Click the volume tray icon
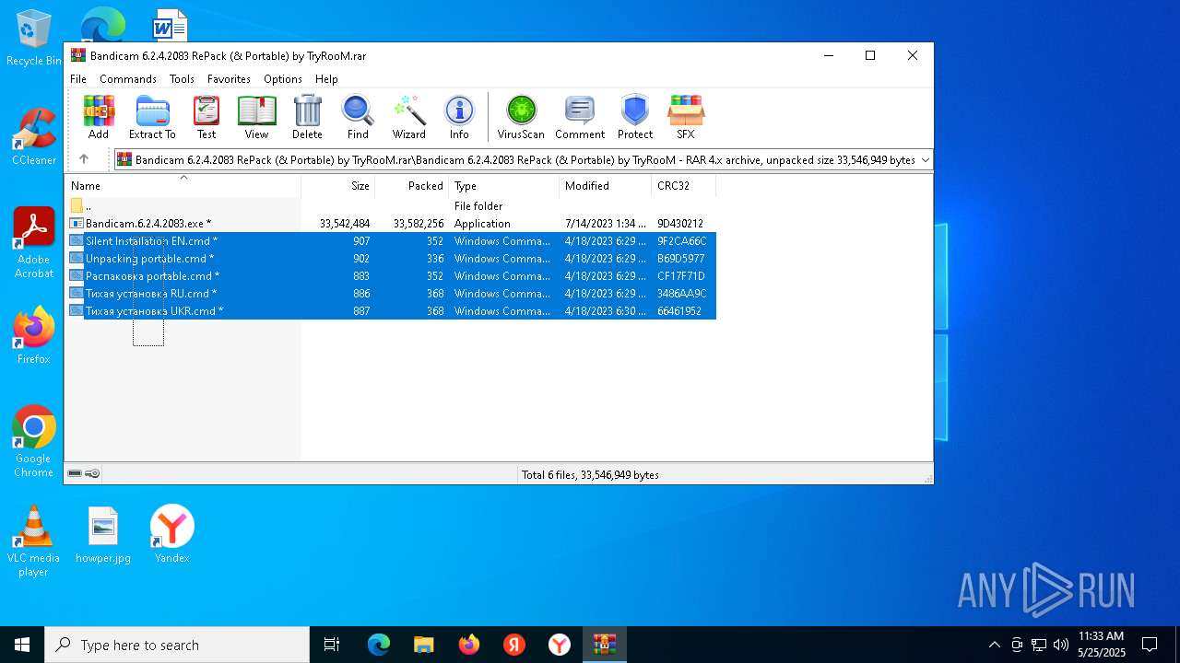This screenshot has height=663, width=1180. [1060, 645]
